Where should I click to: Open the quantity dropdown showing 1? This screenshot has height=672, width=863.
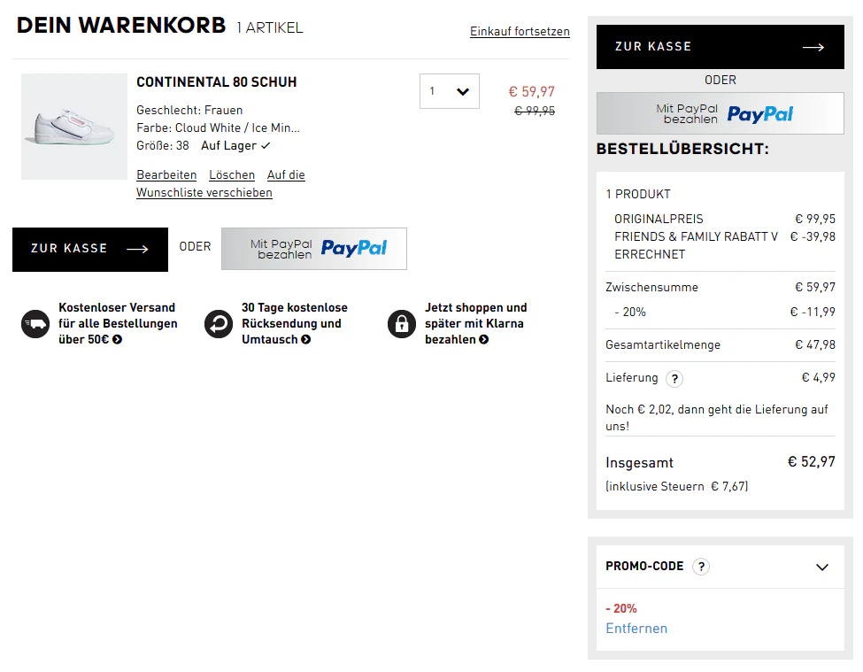coord(449,91)
